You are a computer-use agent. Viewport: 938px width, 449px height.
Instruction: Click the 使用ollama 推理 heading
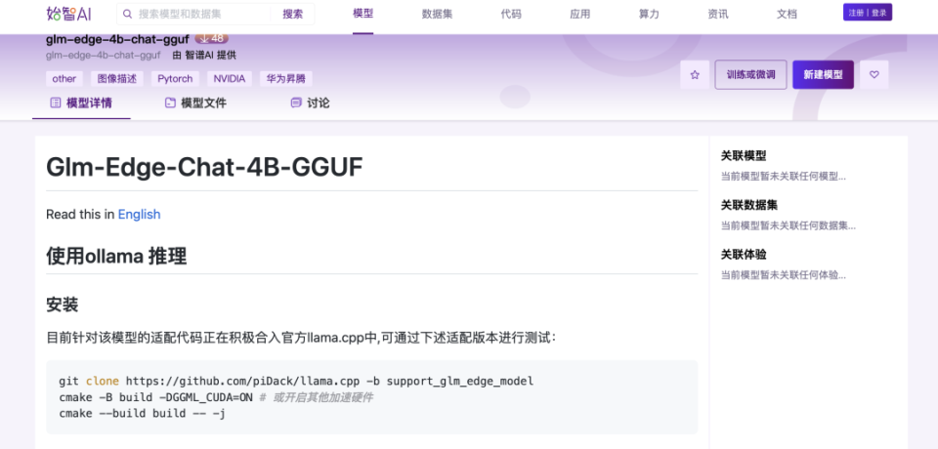(x=116, y=256)
